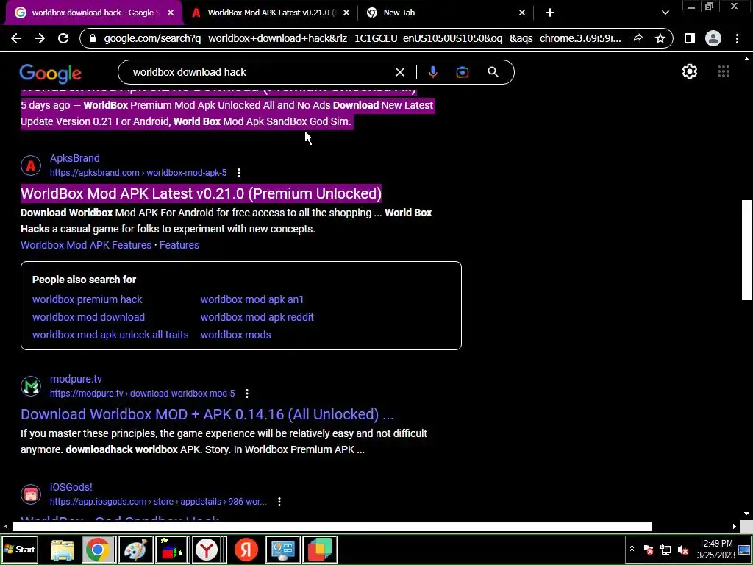The image size is (753, 565).
Task: Open more options for ApksBrand result
Action: [239, 173]
